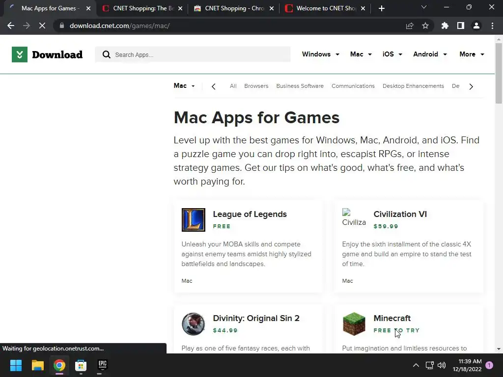Select the Communications category
The image size is (503, 377).
353,86
